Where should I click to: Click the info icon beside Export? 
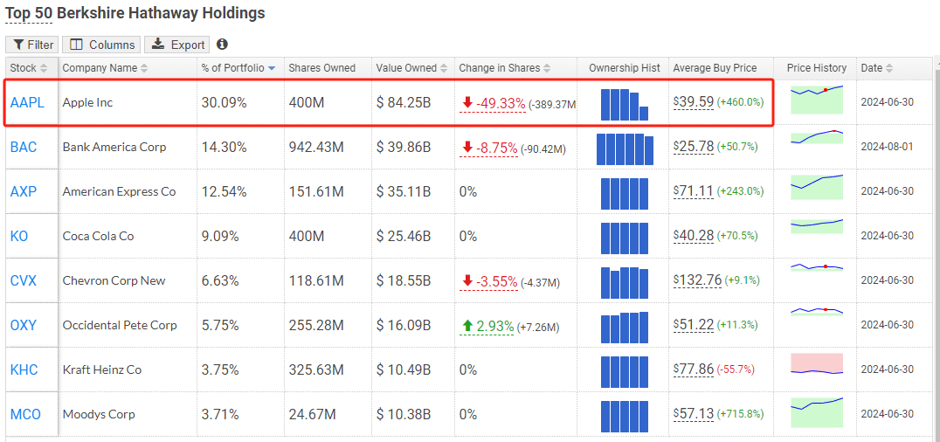(x=222, y=45)
